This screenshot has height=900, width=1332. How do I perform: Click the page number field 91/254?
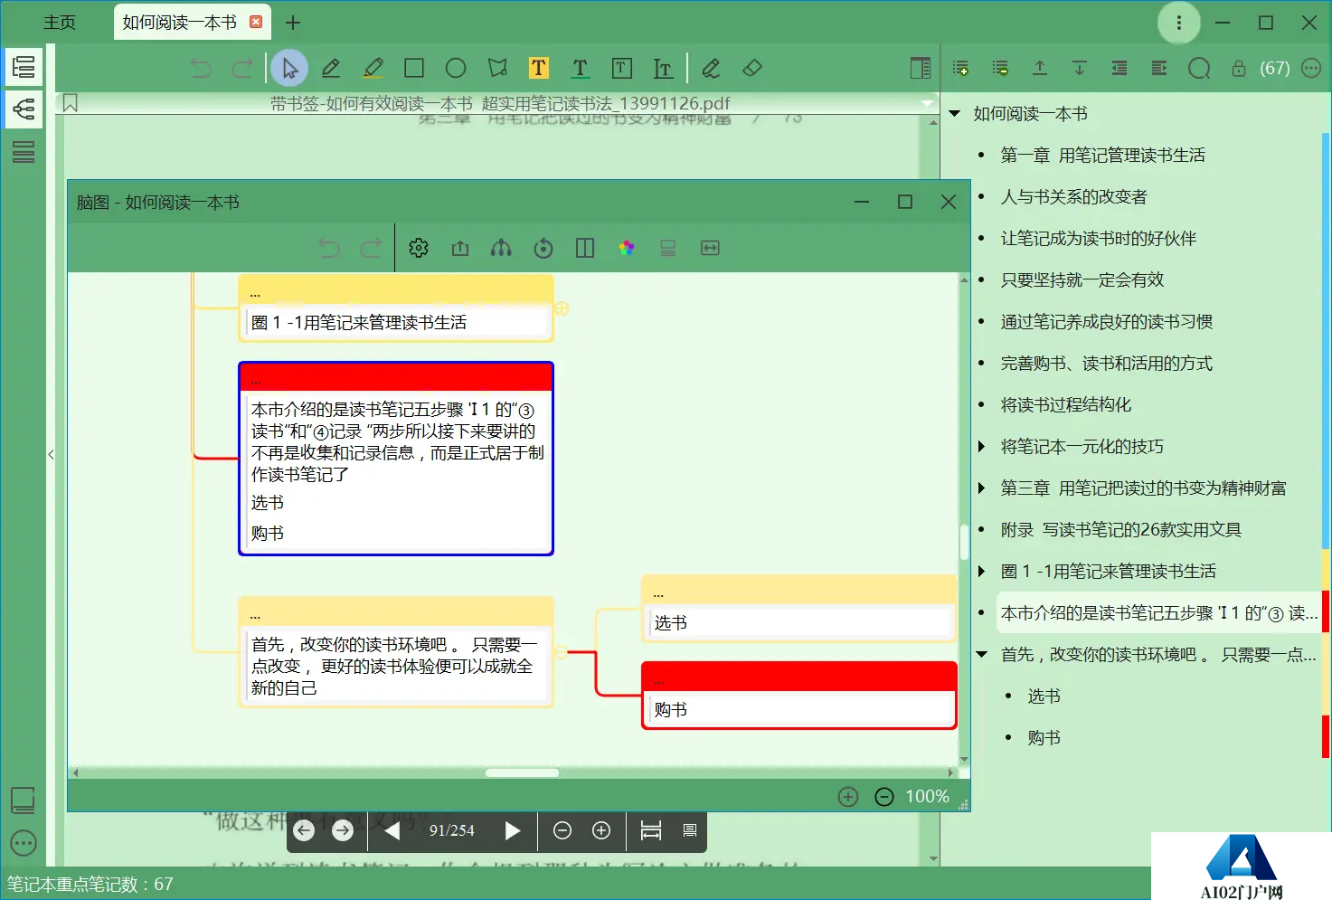tap(451, 830)
